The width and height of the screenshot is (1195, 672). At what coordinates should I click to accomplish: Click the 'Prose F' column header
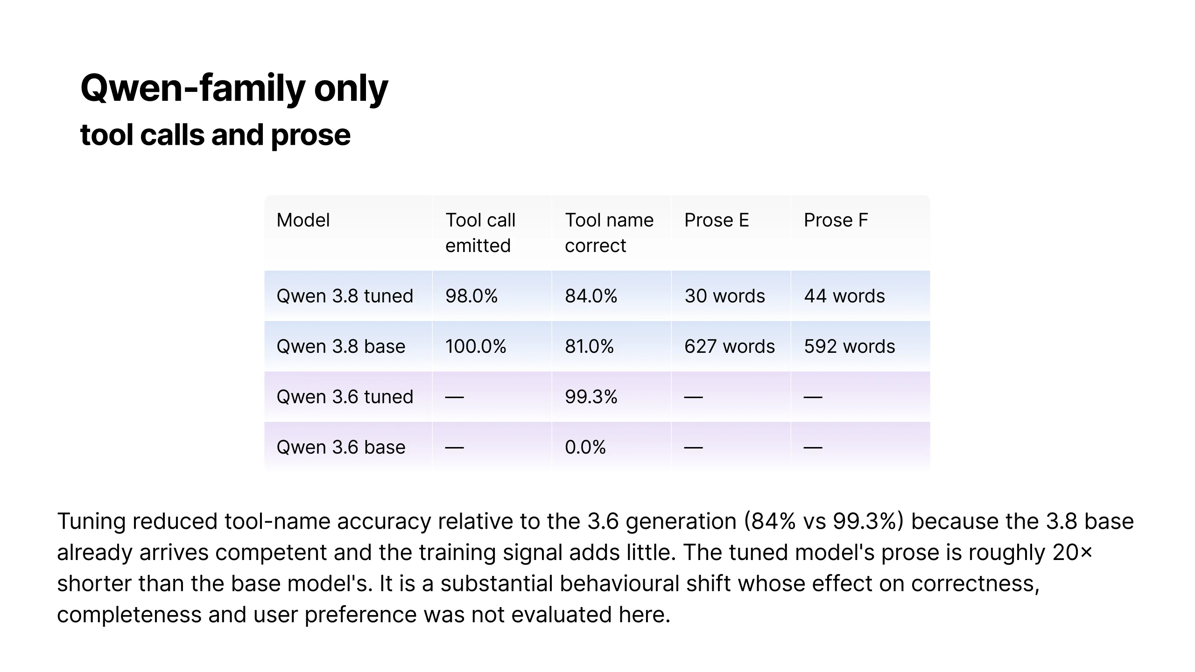click(836, 220)
